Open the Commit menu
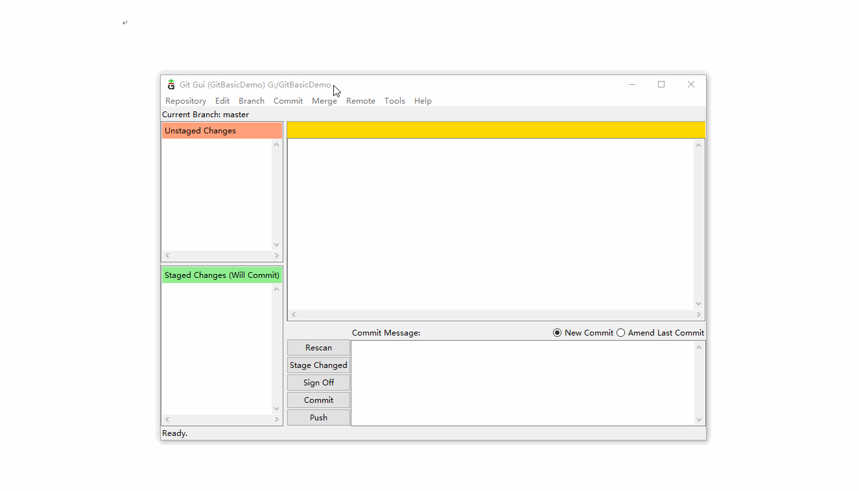This screenshot has width=859, height=491. tap(288, 101)
